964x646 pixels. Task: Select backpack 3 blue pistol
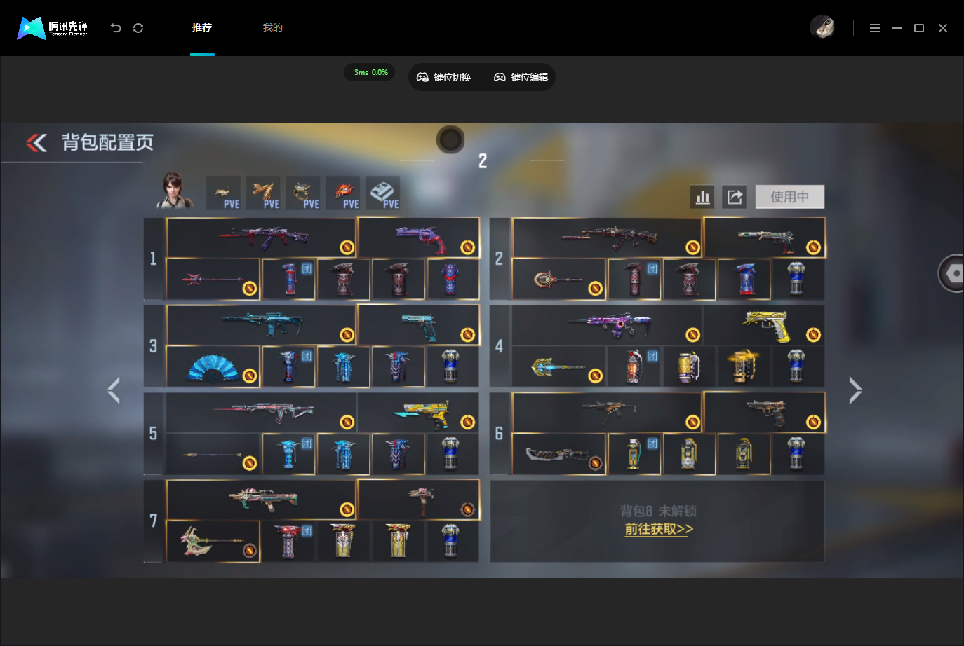(x=419, y=324)
